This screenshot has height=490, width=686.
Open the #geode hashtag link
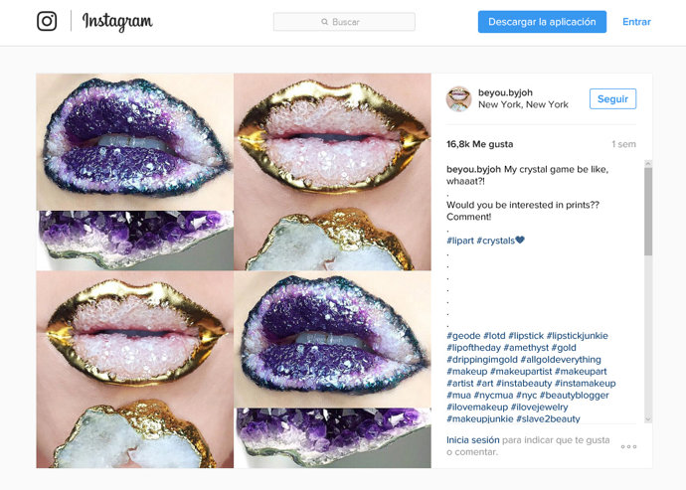(x=463, y=336)
